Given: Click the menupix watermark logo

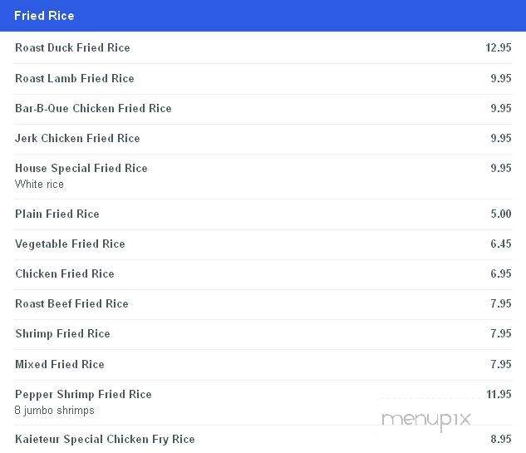Looking at the screenshot, I should point(426,420).
